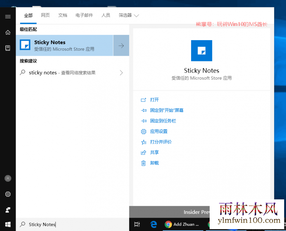This screenshot has height=231, width=286.
Task: Click 固定到"开始"屏幕 link
Action: point(167,110)
